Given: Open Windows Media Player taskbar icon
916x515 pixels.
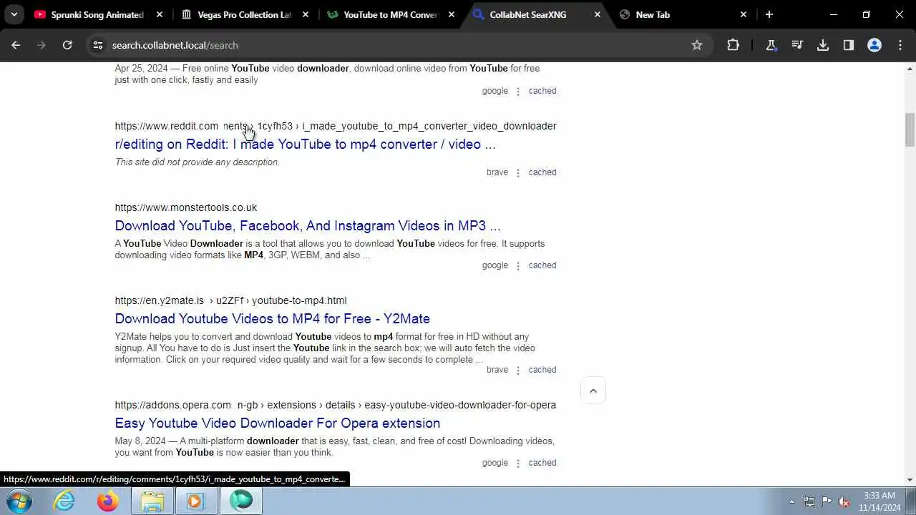Looking at the screenshot, I should tap(195, 501).
